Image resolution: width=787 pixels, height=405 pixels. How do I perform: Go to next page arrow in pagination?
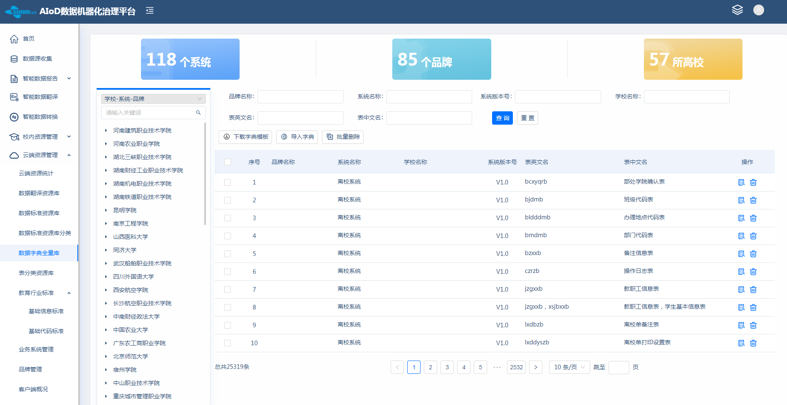pyautogui.click(x=535, y=367)
